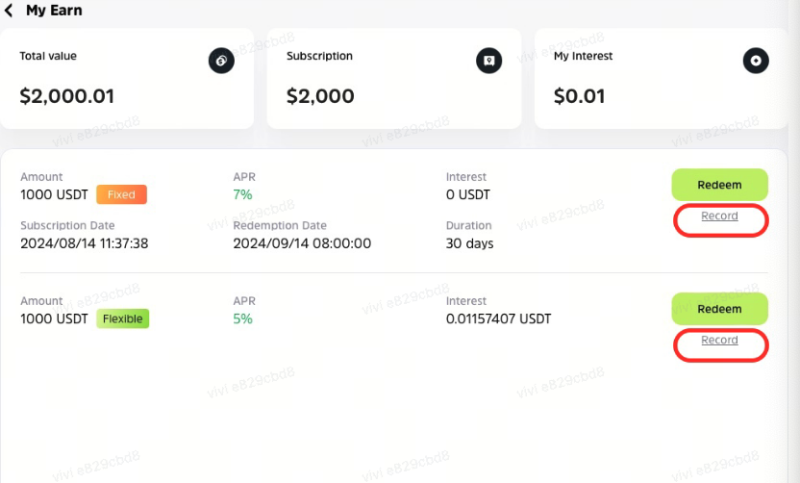Click the round icon on the My Interest card
The image size is (800, 483).
coord(756,62)
